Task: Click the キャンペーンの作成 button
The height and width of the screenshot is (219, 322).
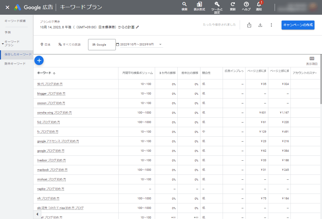Action: coord(298,25)
